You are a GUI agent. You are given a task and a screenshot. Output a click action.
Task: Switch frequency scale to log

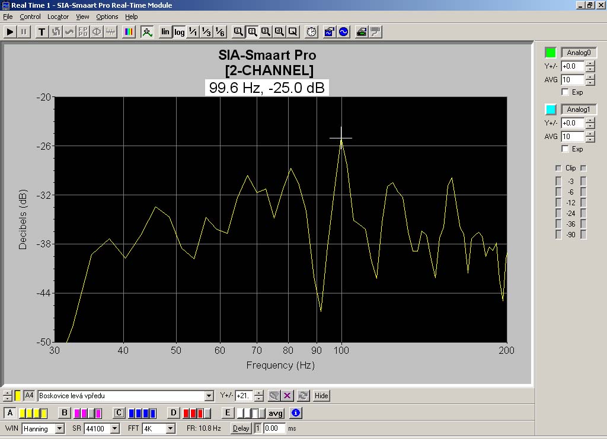[x=179, y=32]
